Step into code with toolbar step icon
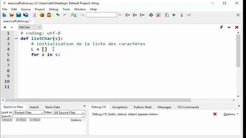 click(181, 15)
